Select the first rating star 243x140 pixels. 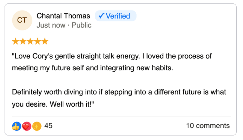click(15, 42)
